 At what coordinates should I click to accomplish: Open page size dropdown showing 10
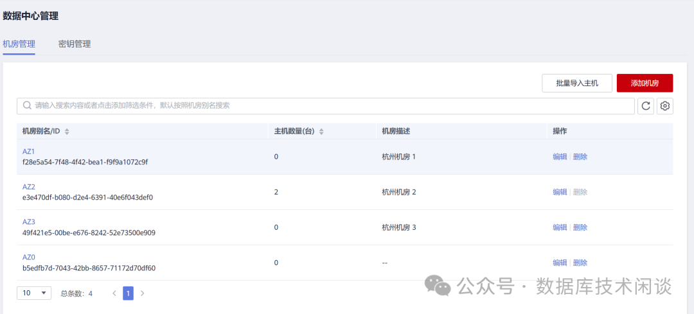pyautogui.click(x=34, y=293)
